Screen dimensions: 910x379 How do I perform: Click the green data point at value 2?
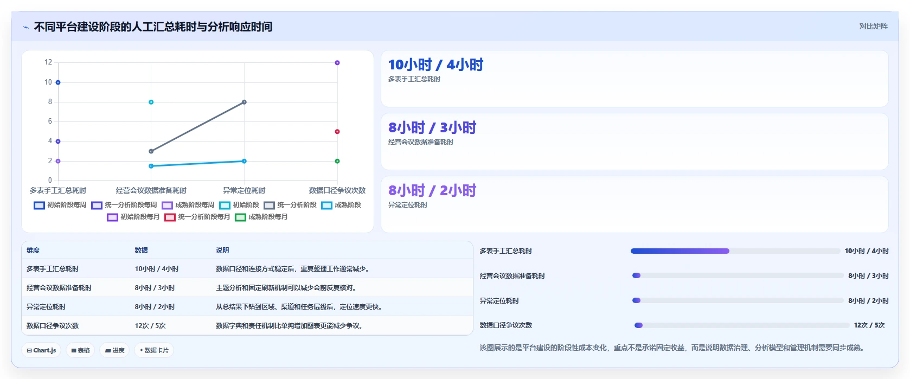coord(337,161)
